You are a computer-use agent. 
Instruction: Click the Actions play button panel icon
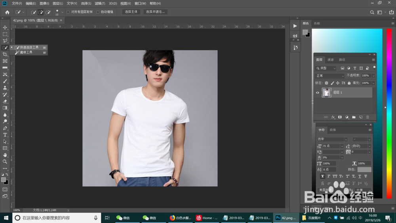pos(295,26)
